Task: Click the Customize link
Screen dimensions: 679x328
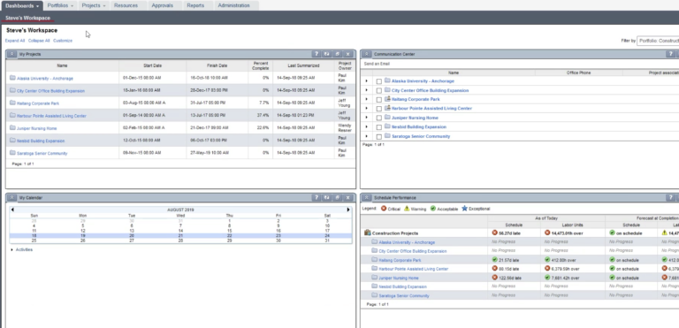Action: point(63,41)
